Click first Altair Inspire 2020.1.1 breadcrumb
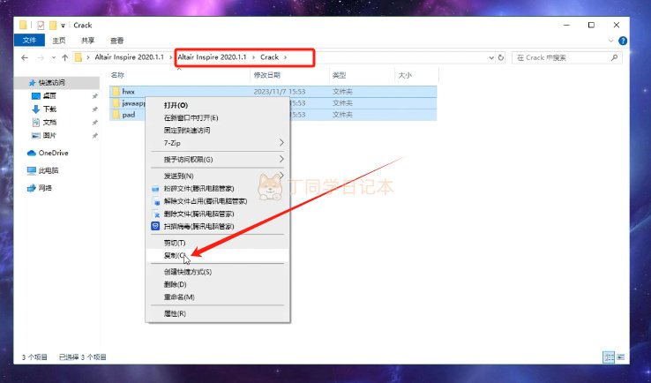The height and width of the screenshot is (383, 651). (x=129, y=57)
